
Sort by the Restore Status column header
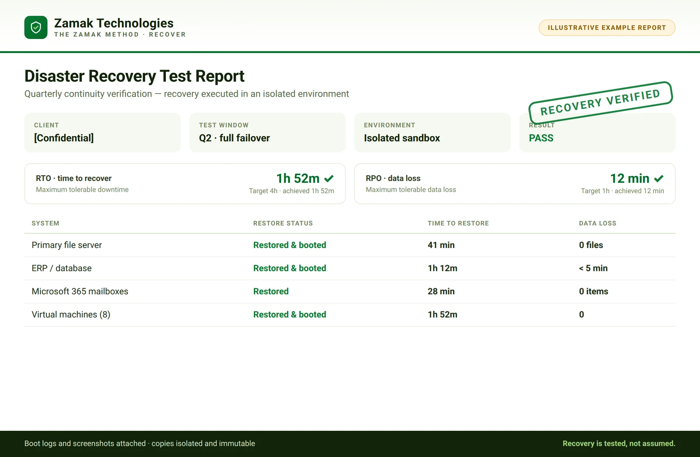click(283, 223)
